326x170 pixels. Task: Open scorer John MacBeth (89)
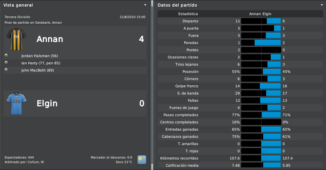pos(38,71)
